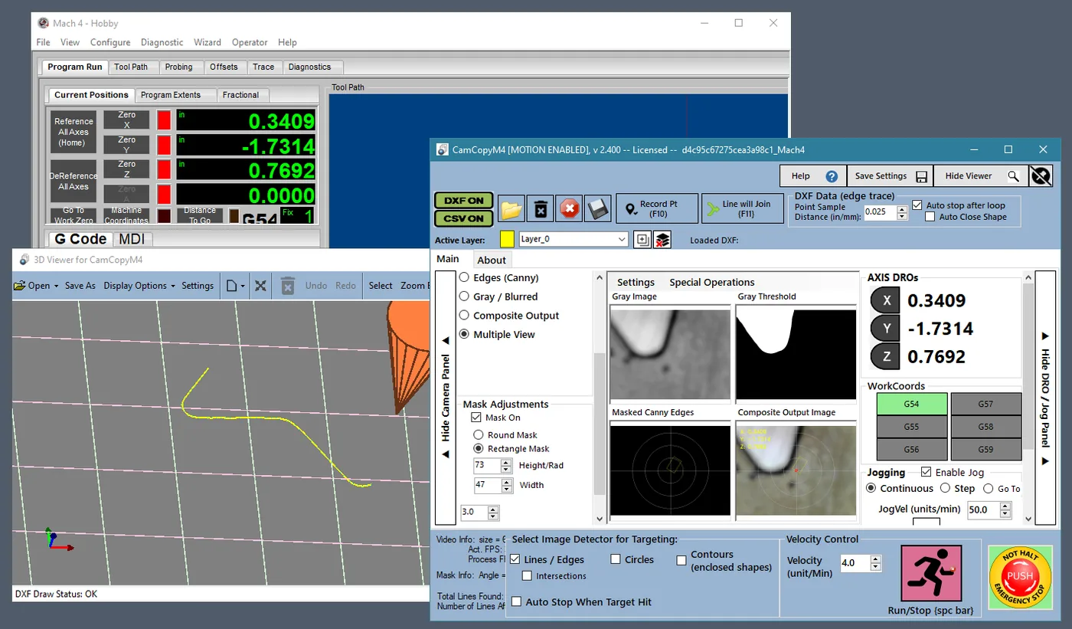Click the Composite Output Image thumbnail
Image resolution: width=1072 pixels, height=629 pixels.
tap(796, 469)
